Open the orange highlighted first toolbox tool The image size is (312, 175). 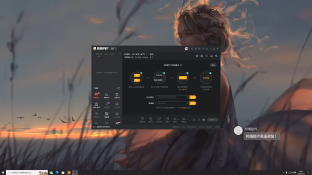coord(96,95)
